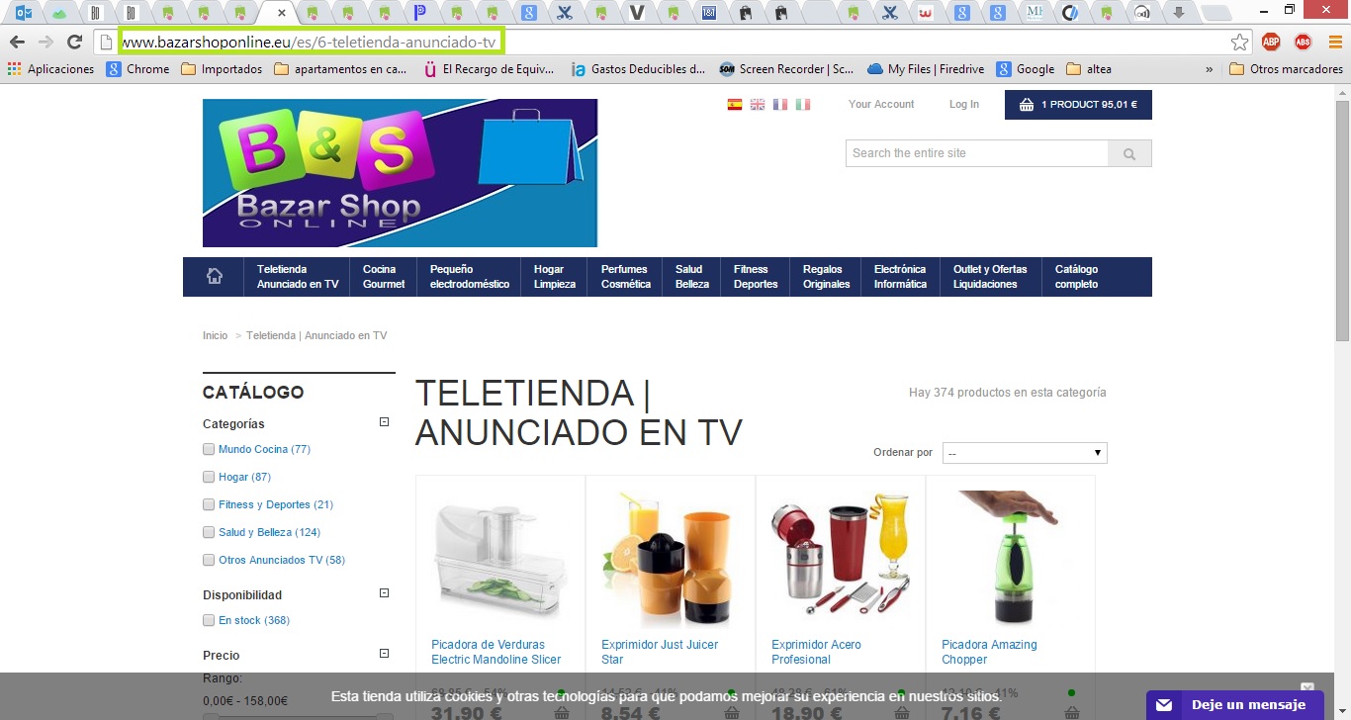Reload the page with the refresh icon
The width and height of the screenshot is (1351, 720).
[74, 42]
